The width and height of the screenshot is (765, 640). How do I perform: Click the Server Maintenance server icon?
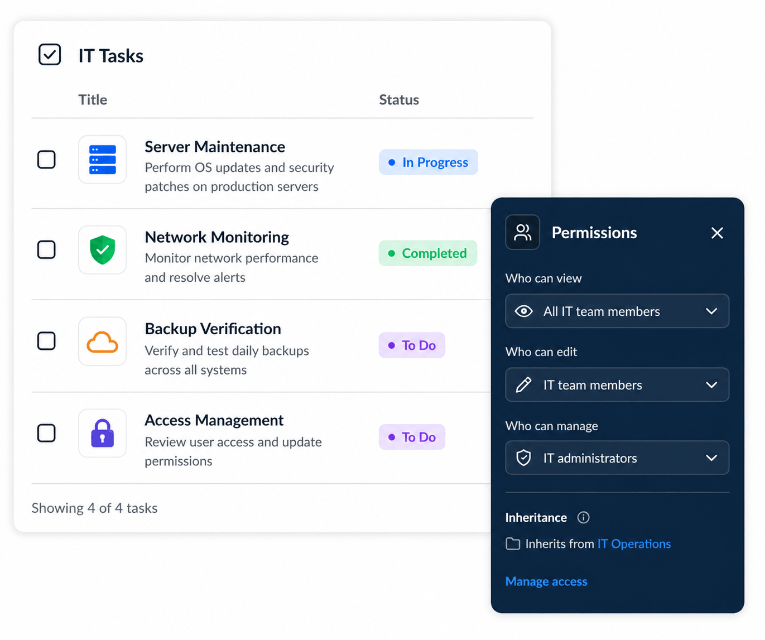(102, 160)
